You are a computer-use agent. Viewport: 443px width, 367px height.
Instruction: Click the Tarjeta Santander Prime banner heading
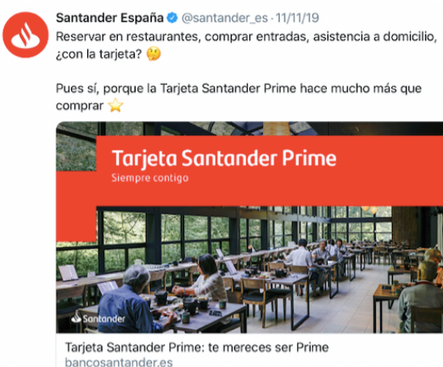(x=224, y=158)
